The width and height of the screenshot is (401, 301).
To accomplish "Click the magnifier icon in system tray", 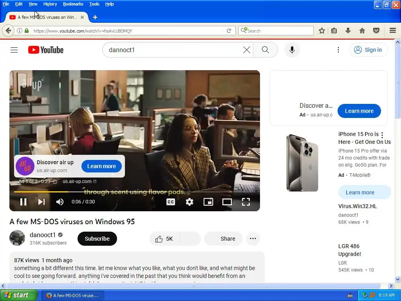I will [372, 296].
